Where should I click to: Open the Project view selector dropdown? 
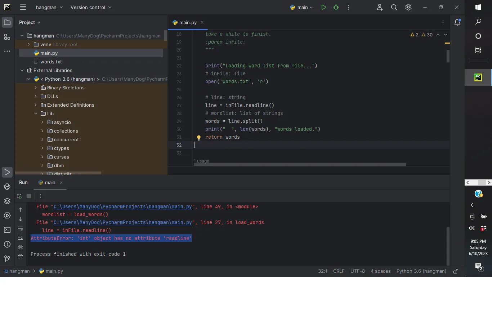[30, 22]
